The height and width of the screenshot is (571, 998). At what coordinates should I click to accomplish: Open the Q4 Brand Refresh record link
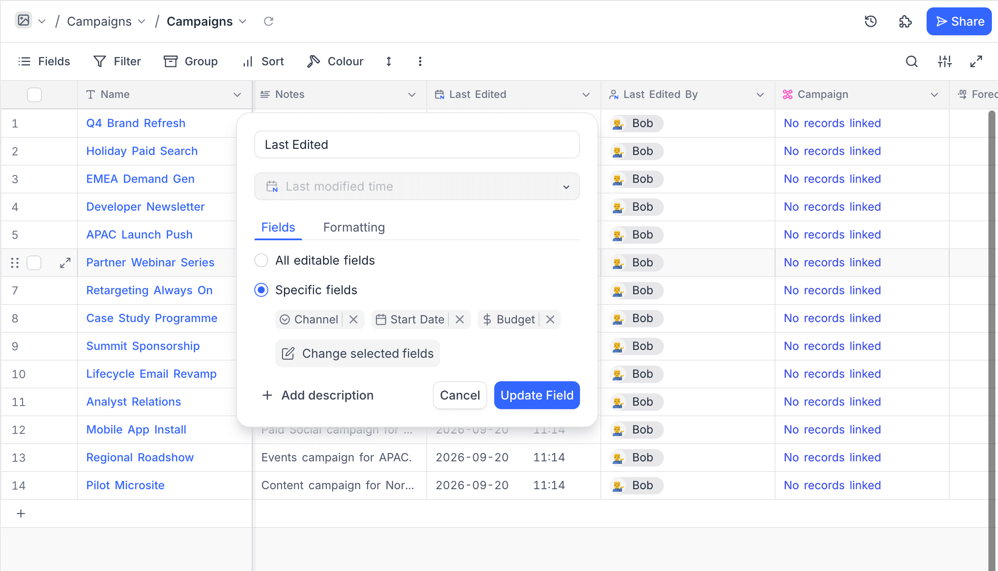[136, 123]
